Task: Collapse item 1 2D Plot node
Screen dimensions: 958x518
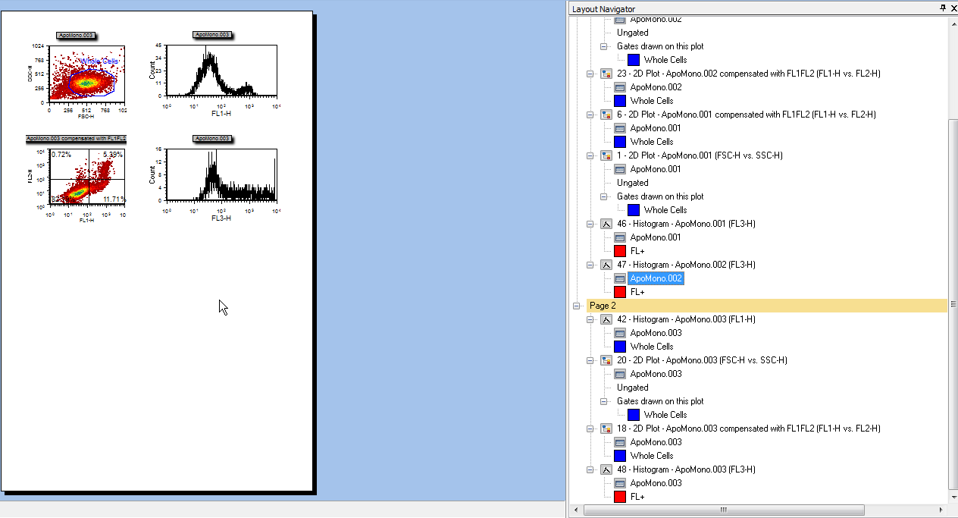Action: 590,155
